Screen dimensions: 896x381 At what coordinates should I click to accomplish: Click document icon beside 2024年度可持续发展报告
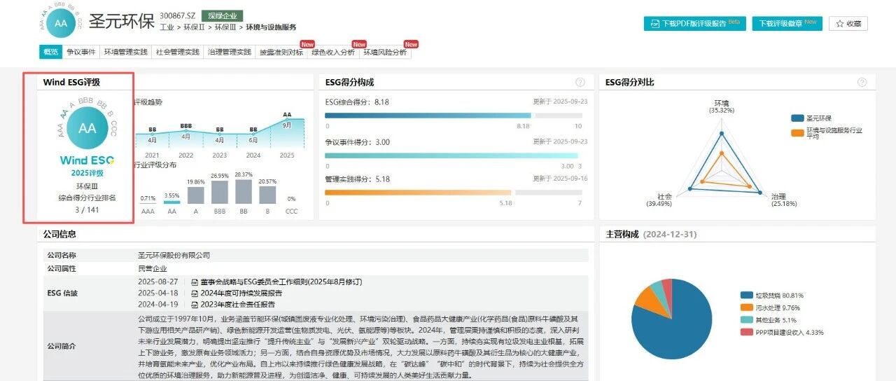point(194,293)
